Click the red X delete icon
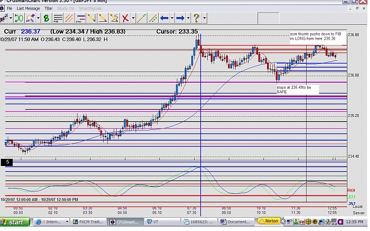The image size is (370, 231). click(x=126, y=18)
